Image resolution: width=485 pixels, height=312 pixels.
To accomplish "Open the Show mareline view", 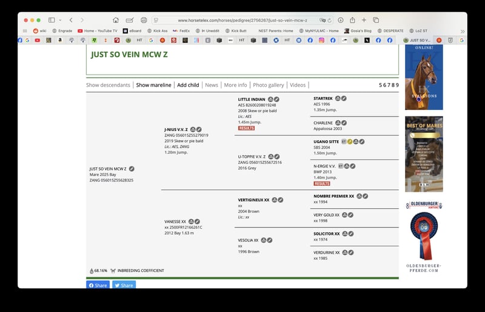I will (153, 85).
